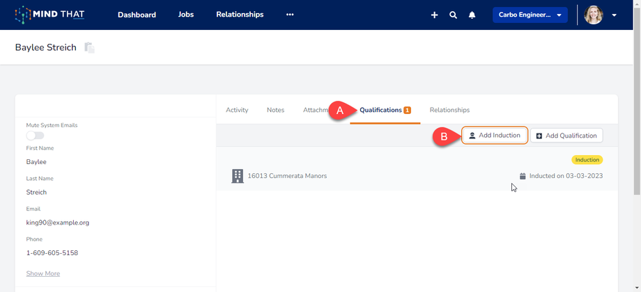Screen dimensions: 641x292
Task: Toggle the Mute System Emails switch
Action: tap(35, 136)
